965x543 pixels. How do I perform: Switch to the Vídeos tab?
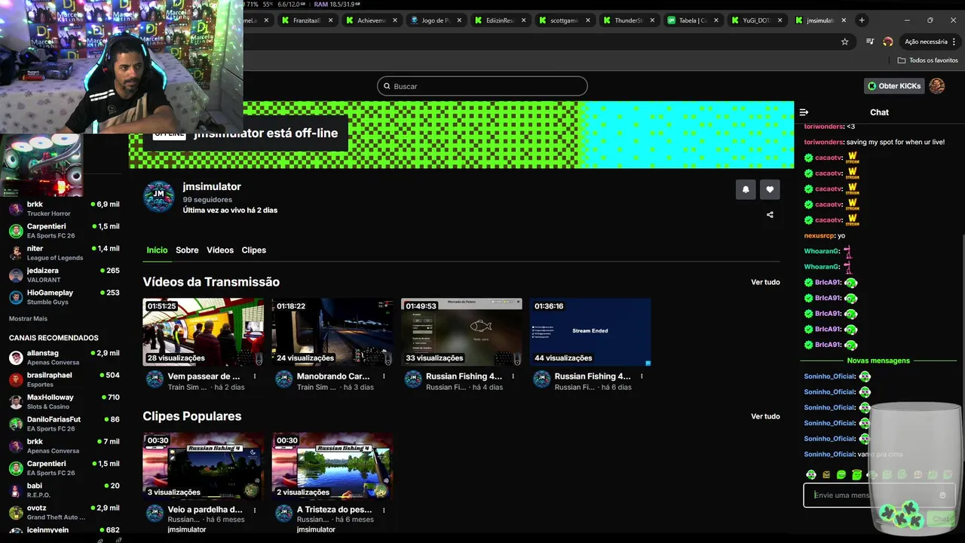(220, 250)
